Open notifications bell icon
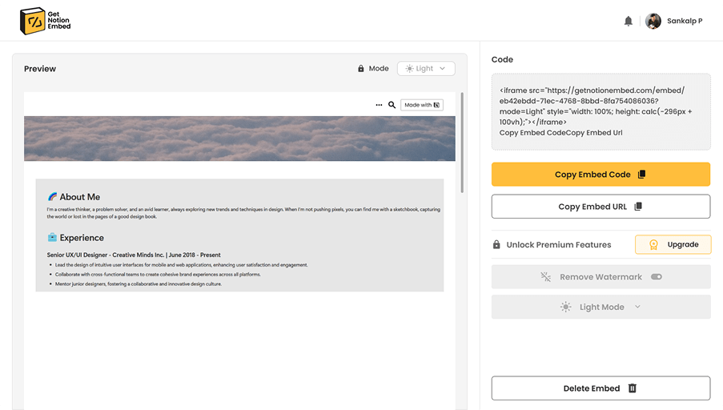This screenshot has width=723, height=410. pos(629,21)
